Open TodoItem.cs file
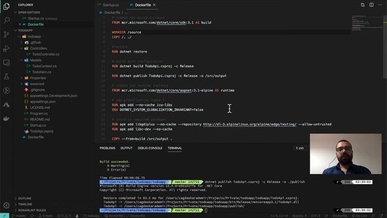This screenshot has height=218, width=387. click(42, 72)
